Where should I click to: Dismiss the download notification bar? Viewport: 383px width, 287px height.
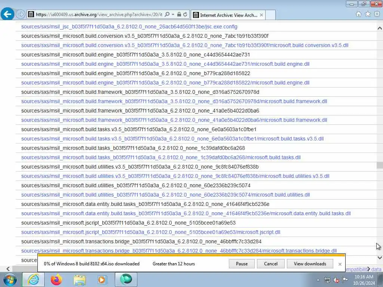340,264
